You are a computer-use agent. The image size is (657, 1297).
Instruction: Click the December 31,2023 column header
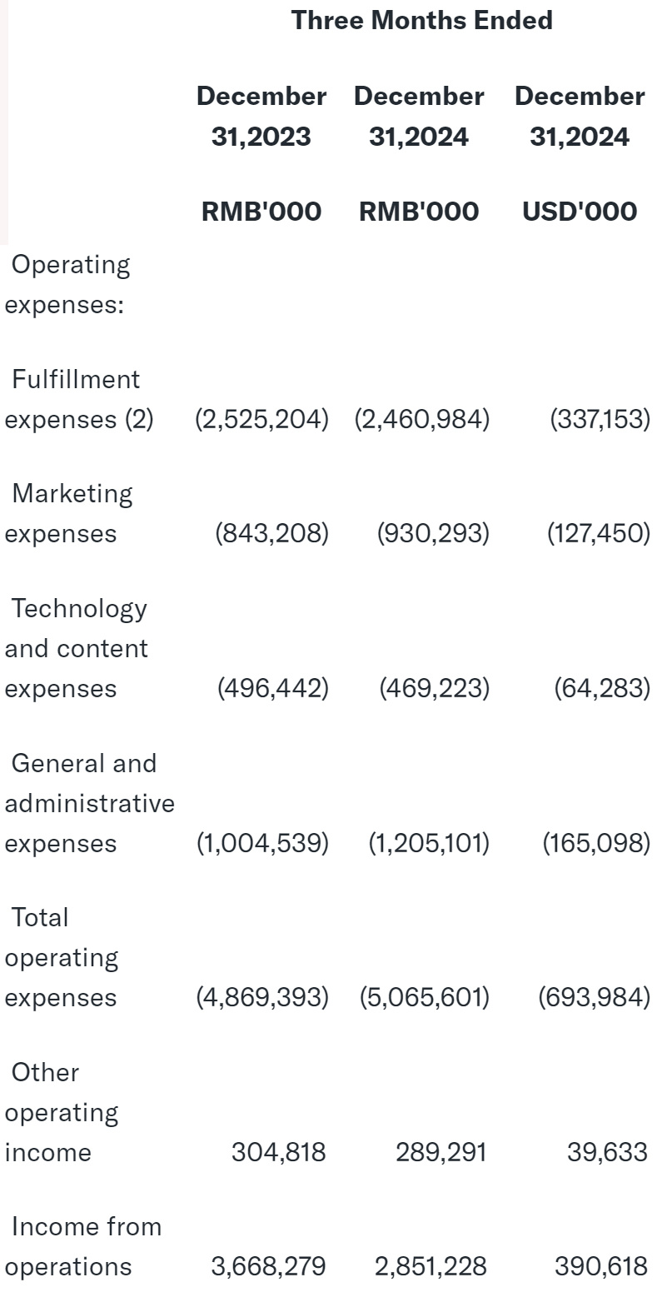[261, 116]
